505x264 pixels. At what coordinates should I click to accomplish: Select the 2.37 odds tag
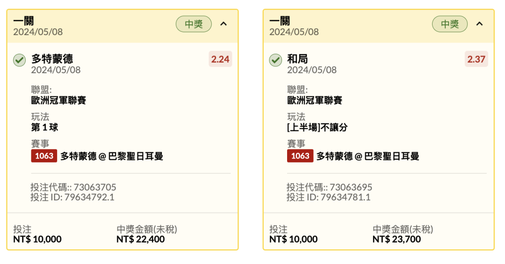(x=476, y=59)
